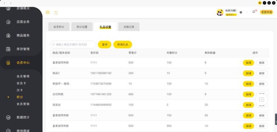Click the floating list menu button
Screen dimensions: 277x132
click(261, 100)
